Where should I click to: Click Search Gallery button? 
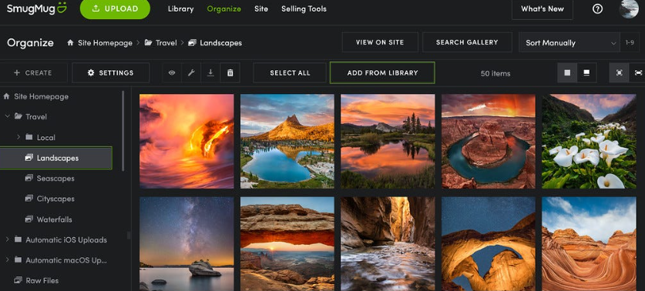tap(467, 42)
